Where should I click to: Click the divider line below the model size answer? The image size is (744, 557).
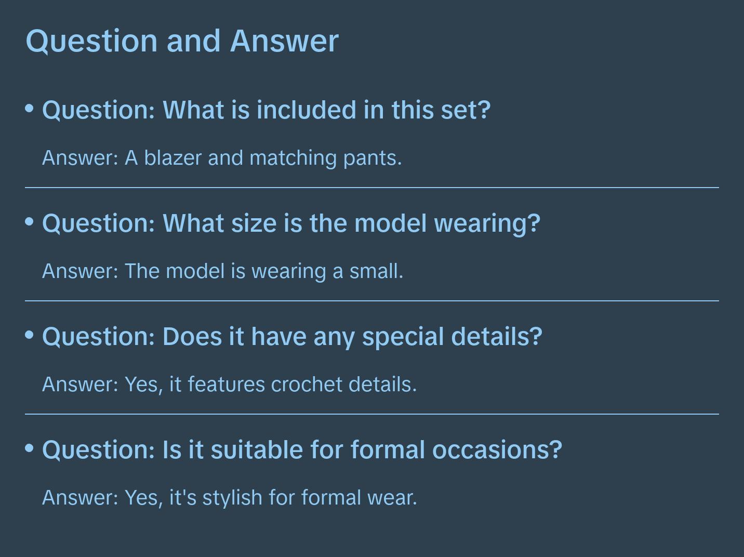372,301
